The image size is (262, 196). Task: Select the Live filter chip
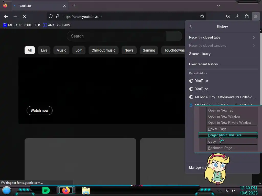click(44, 50)
